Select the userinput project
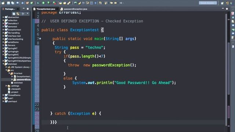Viewport: 235px width, 132px height. point(12,101)
